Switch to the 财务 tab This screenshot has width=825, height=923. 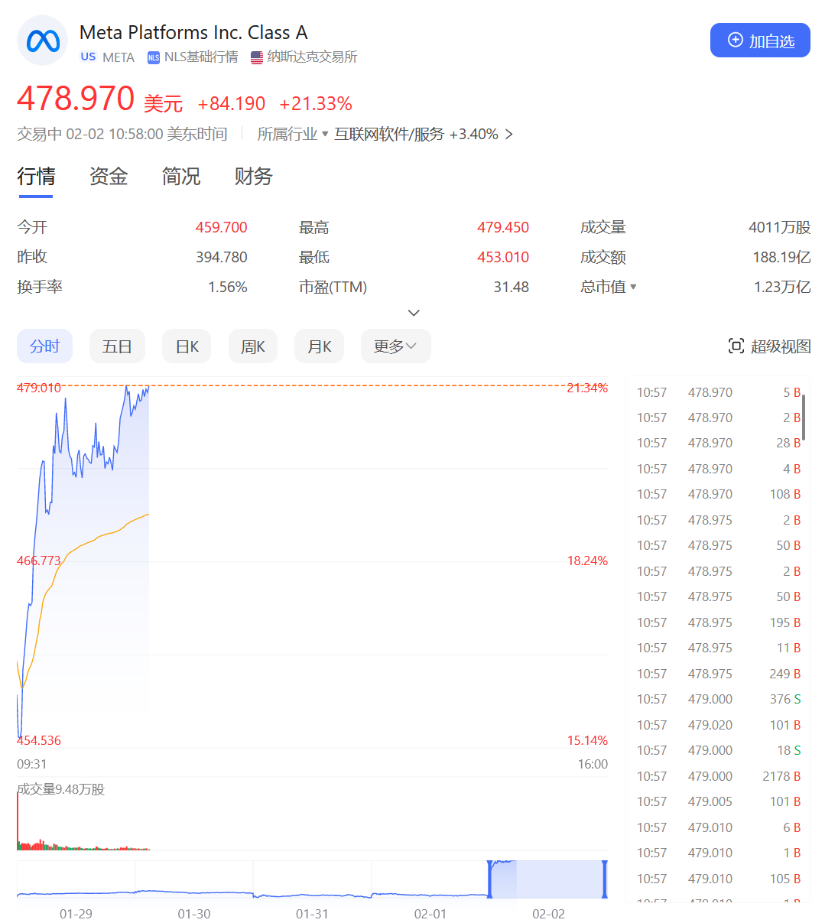[252, 177]
